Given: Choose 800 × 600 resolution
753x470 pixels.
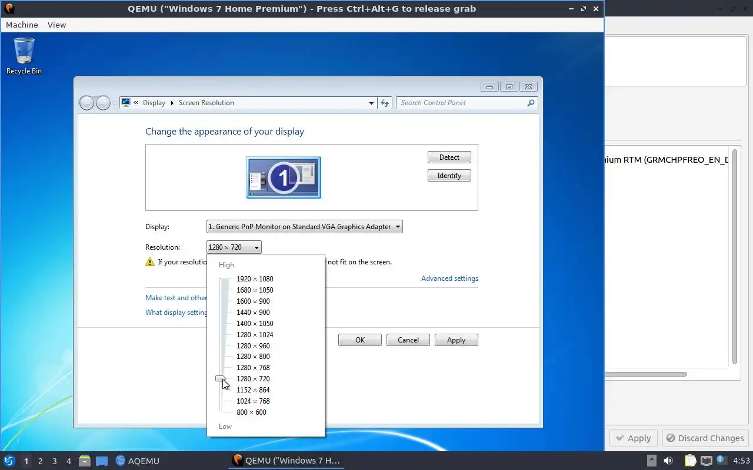Looking at the screenshot, I should (251, 412).
